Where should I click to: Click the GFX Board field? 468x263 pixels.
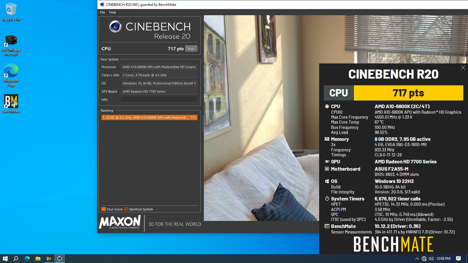pos(159,91)
